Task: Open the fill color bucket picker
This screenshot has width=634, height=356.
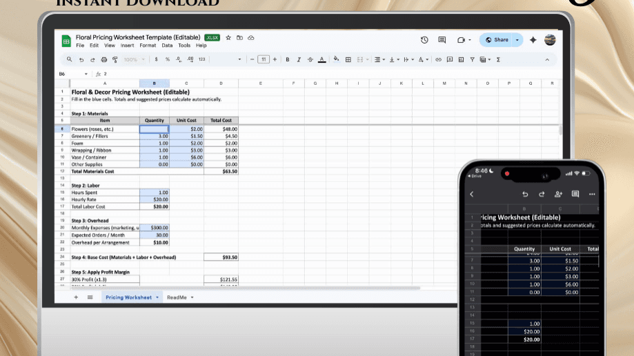Action: (x=336, y=59)
